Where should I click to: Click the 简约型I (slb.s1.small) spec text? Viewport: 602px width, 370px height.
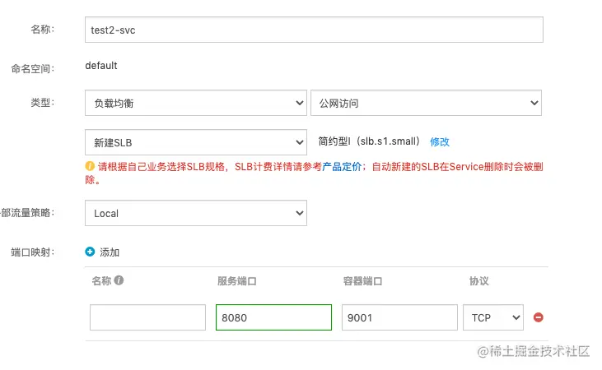[x=369, y=142]
